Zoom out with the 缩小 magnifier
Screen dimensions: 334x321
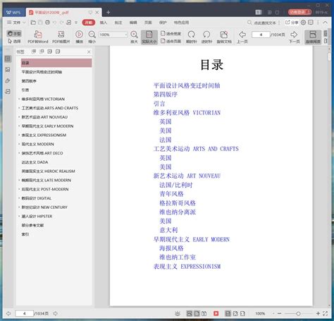(92, 37)
